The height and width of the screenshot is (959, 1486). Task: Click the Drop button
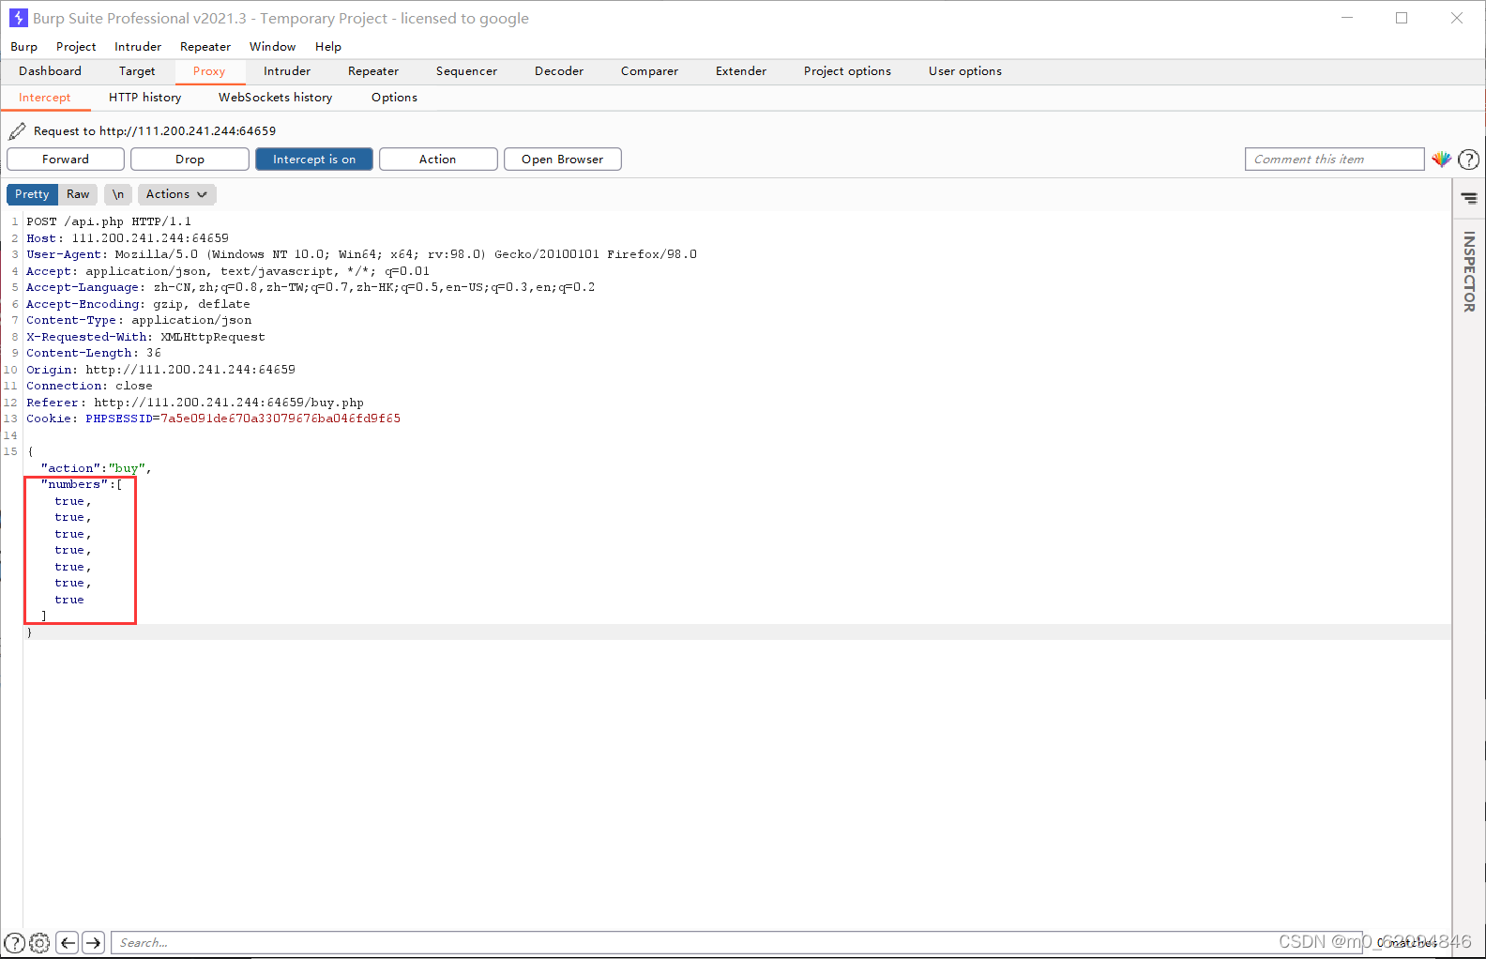click(x=190, y=160)
